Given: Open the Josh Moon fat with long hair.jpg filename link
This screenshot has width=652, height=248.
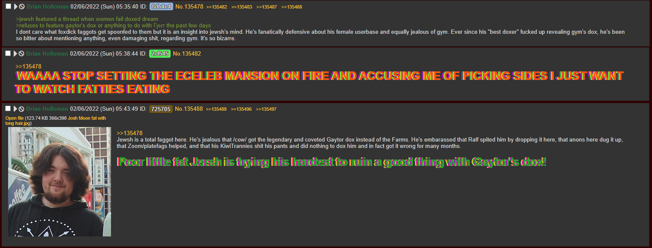Looking at the screenshot, I should click(56, 121).
